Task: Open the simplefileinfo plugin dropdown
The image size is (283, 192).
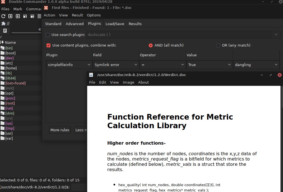Action: (69, 65)
